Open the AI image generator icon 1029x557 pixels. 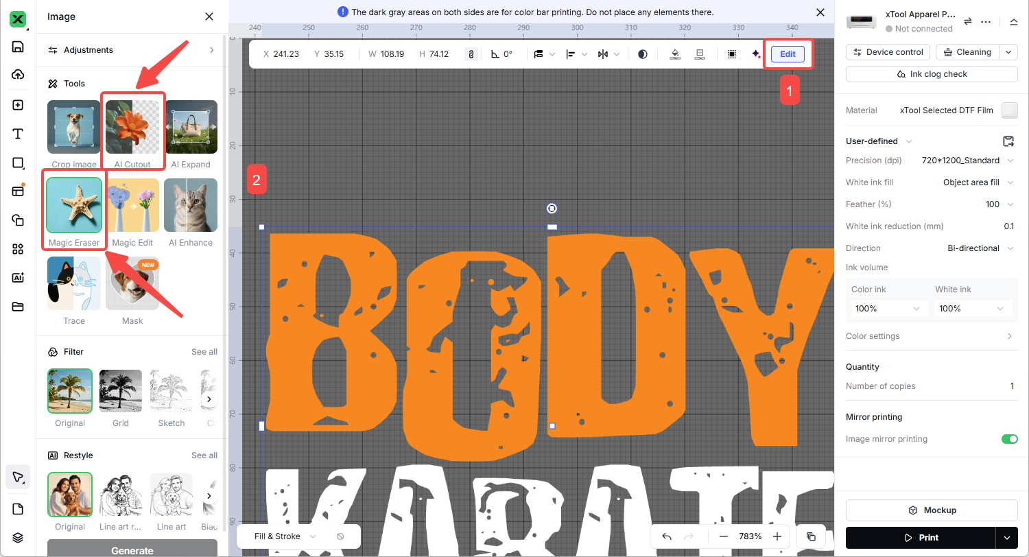[18, 277]
